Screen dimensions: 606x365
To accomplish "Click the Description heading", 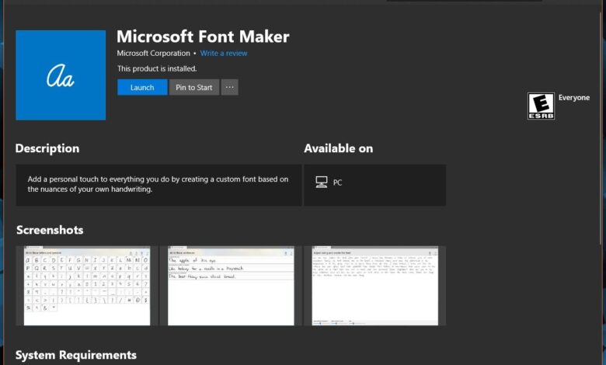I will click(x=47, y=148).
